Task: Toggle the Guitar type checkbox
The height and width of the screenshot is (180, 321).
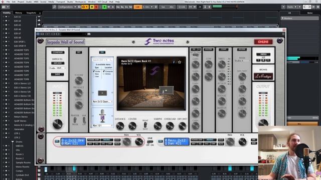Action: pyautogui.click(x=94, y=71)
